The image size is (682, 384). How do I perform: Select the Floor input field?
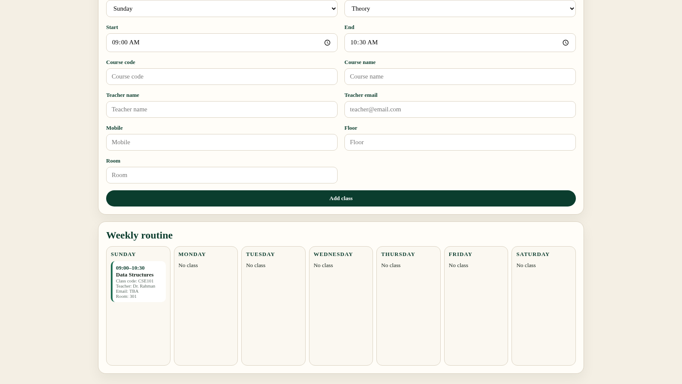tap(460, 143)
